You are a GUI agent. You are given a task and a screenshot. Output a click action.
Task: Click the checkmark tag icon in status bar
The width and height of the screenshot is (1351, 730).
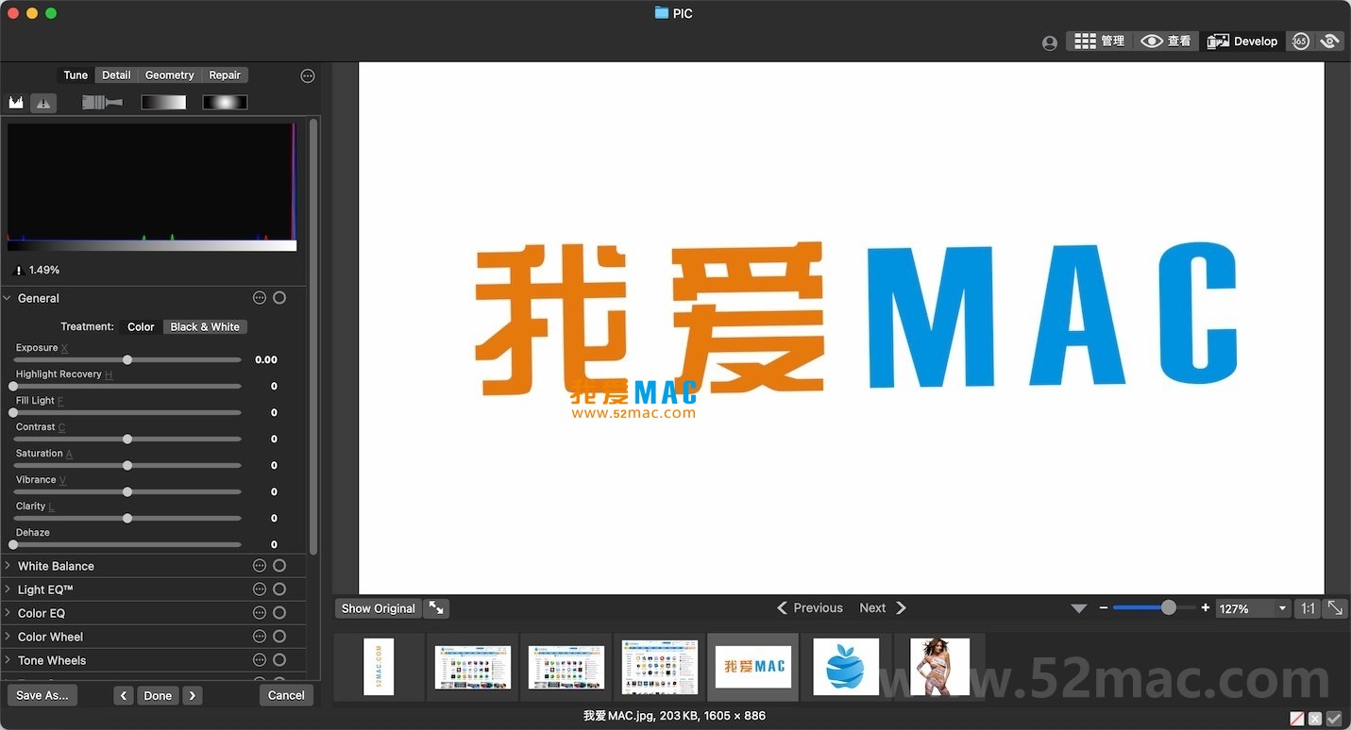click(1334, 719)
